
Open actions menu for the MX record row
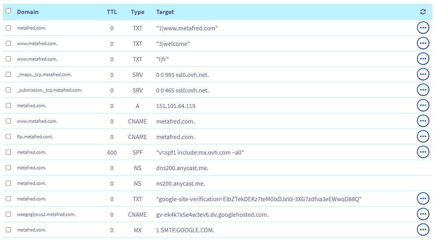click(x=423, y=230)
